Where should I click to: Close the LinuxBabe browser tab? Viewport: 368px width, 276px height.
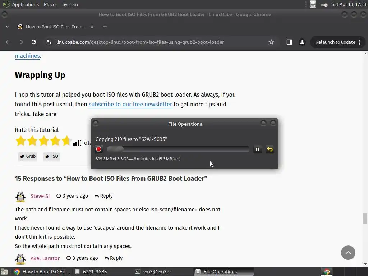pos(92,27)
